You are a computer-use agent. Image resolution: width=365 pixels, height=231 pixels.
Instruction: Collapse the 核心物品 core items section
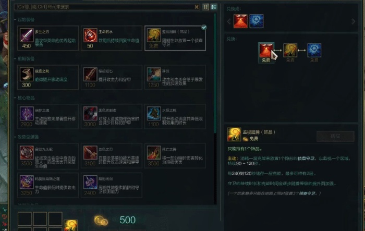tap(25, 98)
